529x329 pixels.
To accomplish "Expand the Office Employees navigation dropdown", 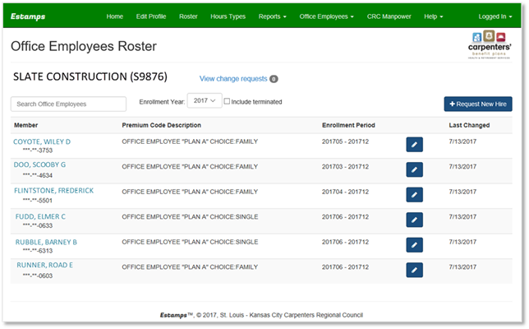I will tap(326, 16).
